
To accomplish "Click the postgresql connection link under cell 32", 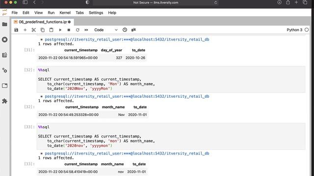I will pos(127,96).
